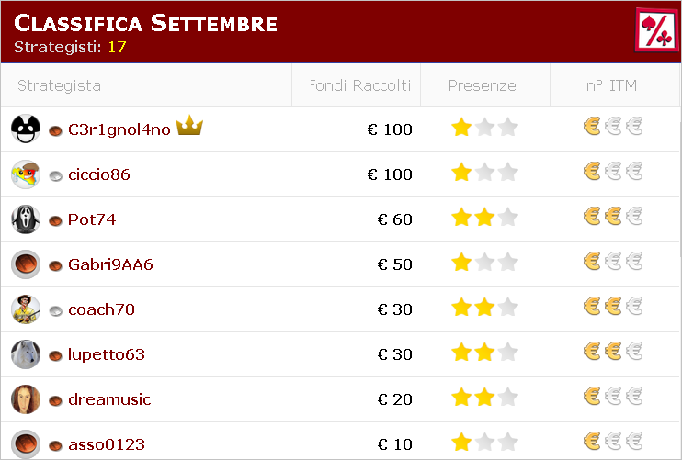Click dreamusic's portrait painting avatar
Viewport: 682px width, 460px height.
coord(26,399)
